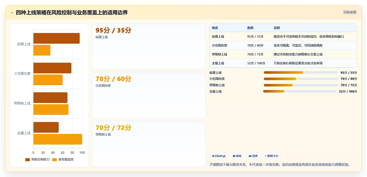367x177 pixels.
Task: Toggle the 风险控制能力 legend entry
Action: pyautogui.click(x=37, y=159)
